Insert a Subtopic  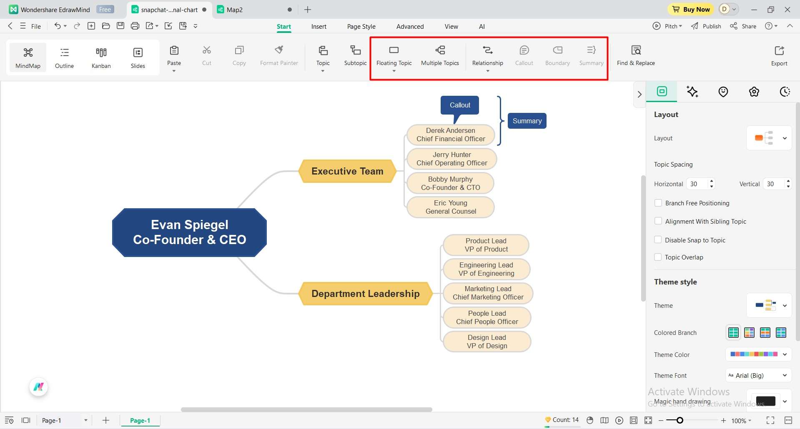click(x=355, y=55)
